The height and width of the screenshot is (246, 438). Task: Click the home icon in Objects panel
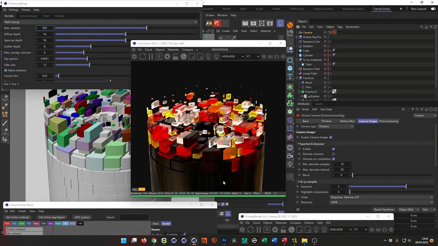click(x=426, y=27)
